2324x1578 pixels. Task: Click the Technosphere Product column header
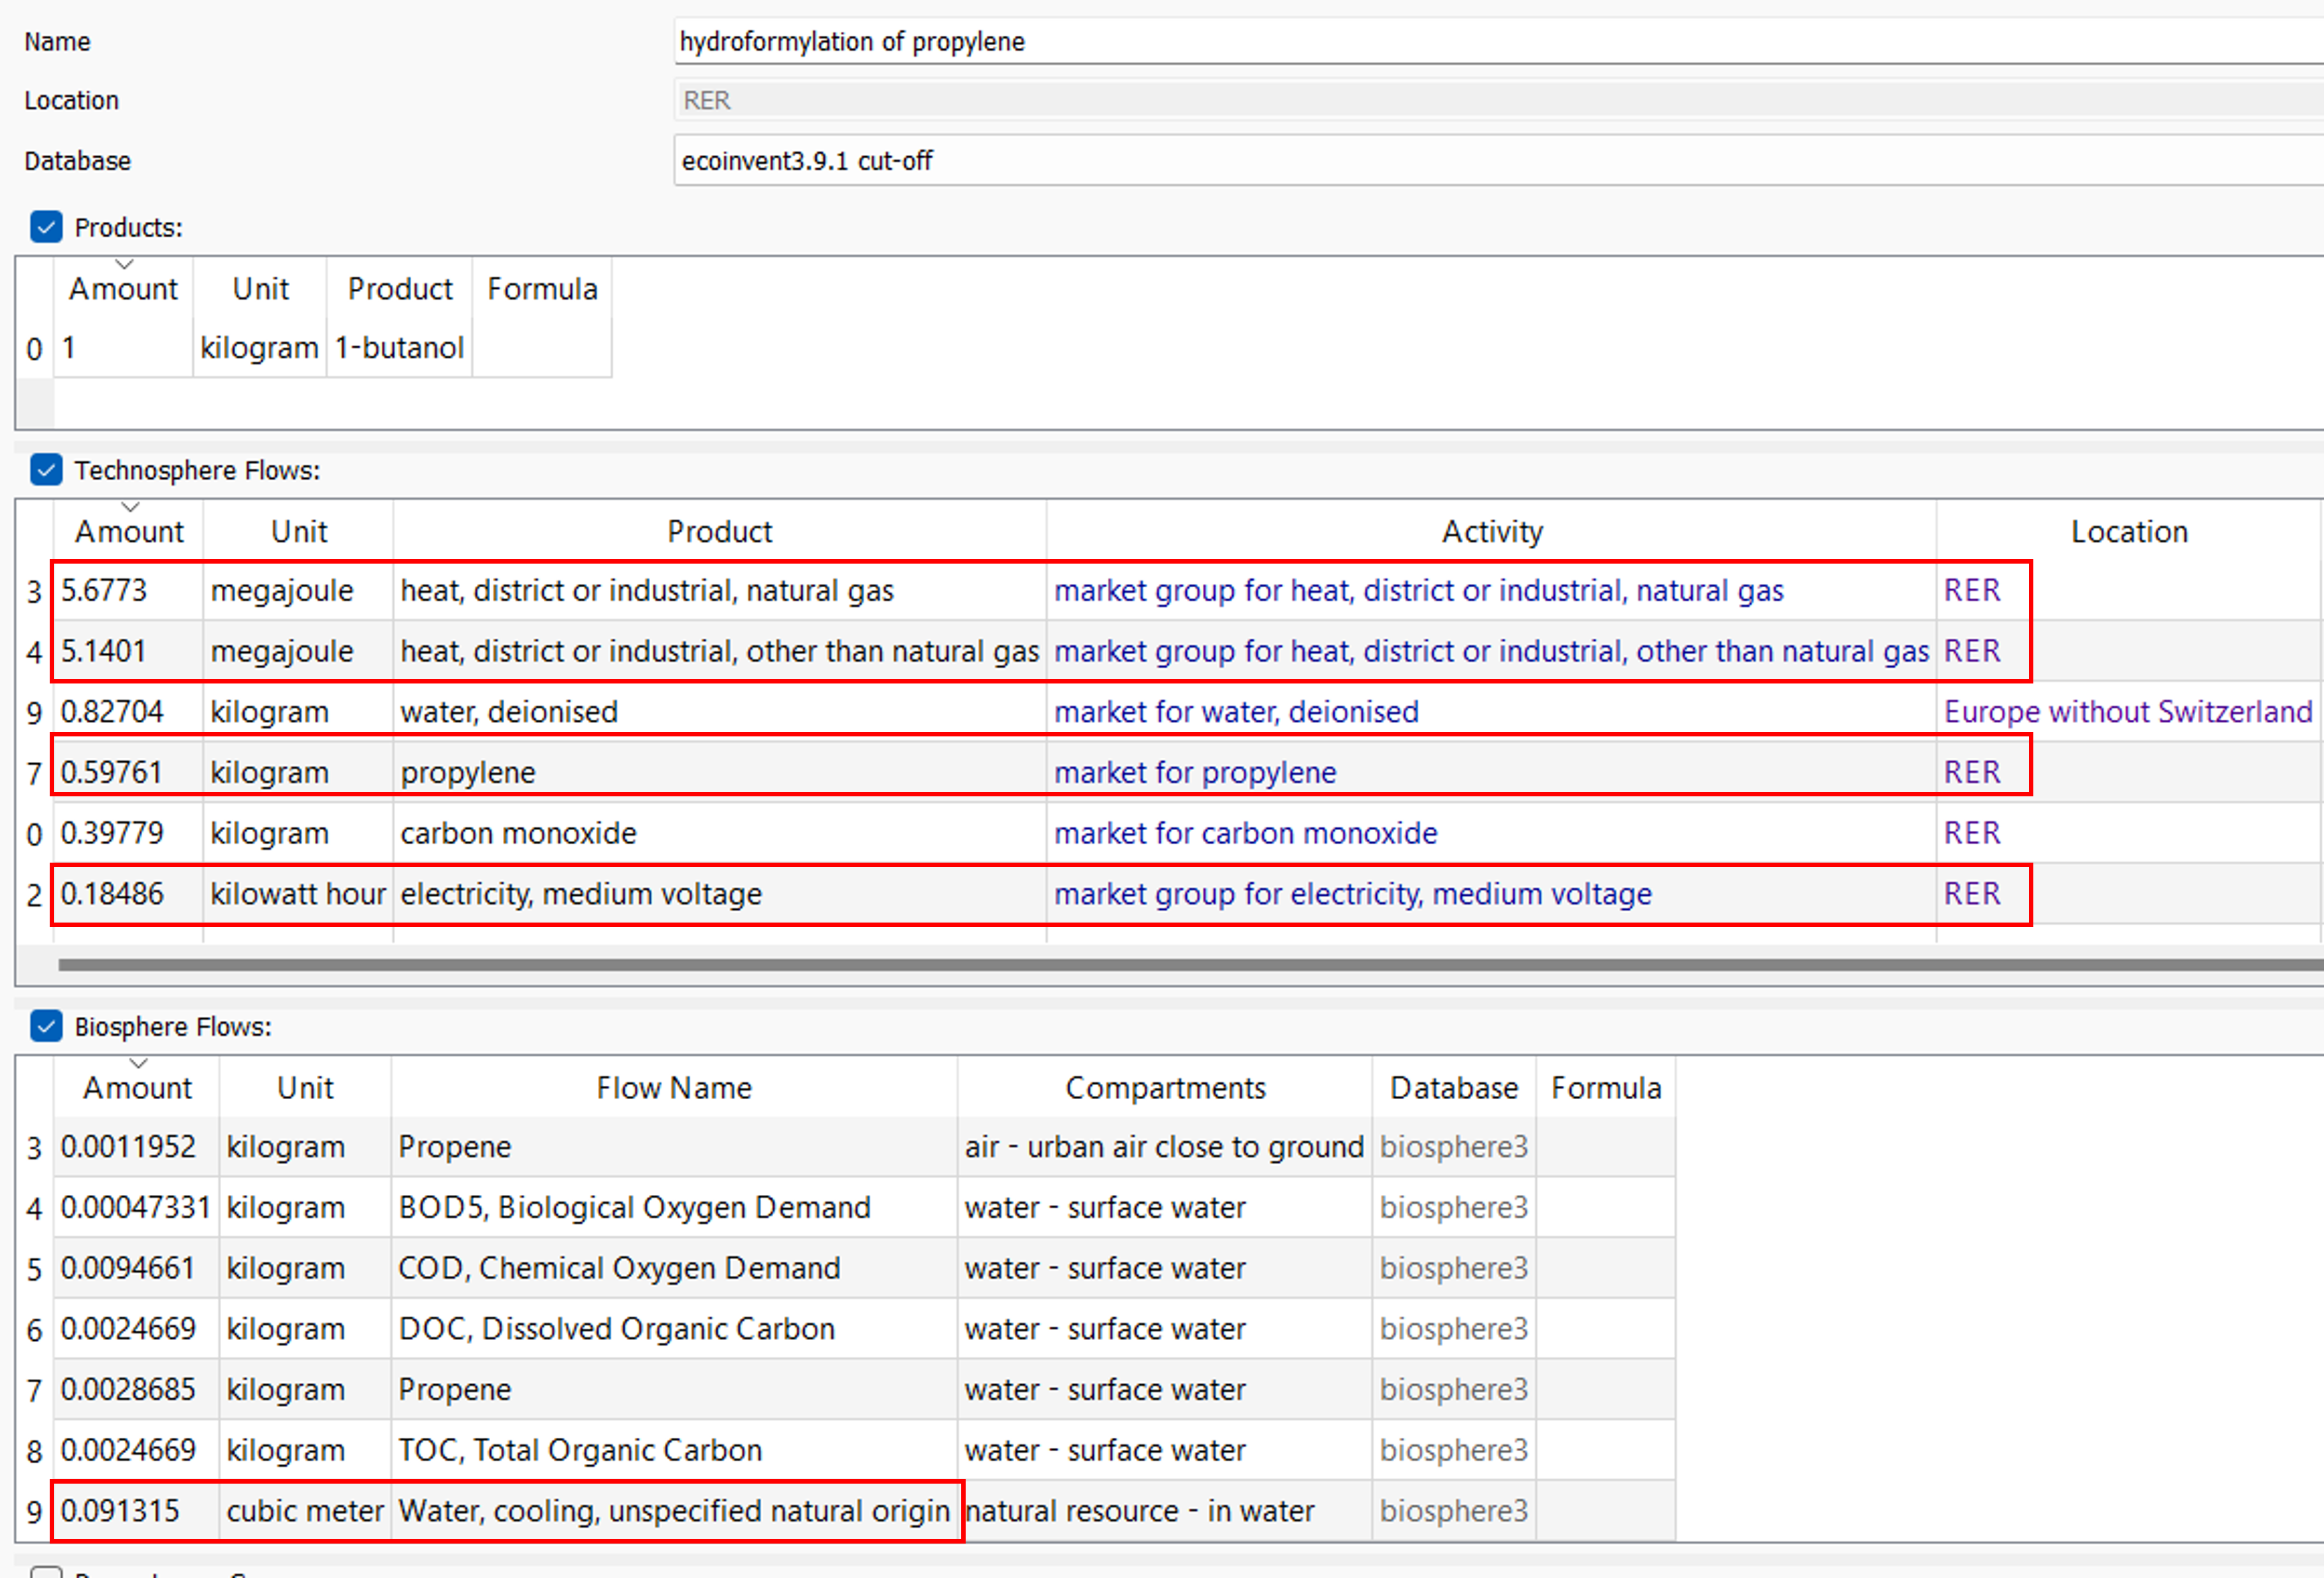(x=720, y=531)
